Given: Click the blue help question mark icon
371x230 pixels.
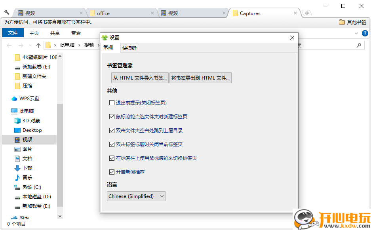Looking at the screenshot, I should click(x=365, y=33).
